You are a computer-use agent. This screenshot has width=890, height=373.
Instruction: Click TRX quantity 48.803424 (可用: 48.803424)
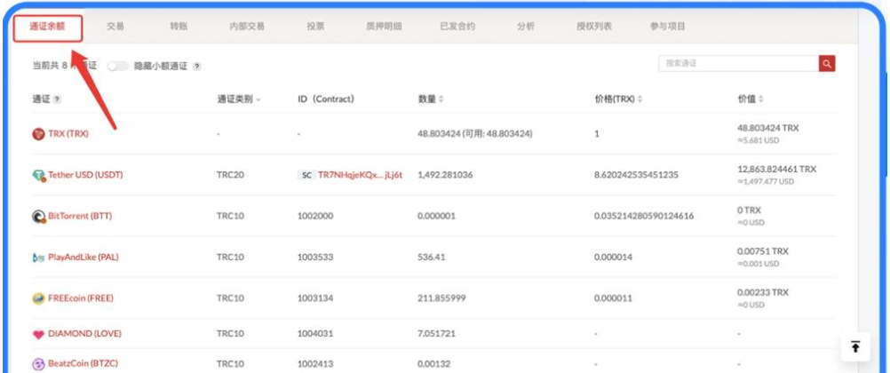click(474, 134)
